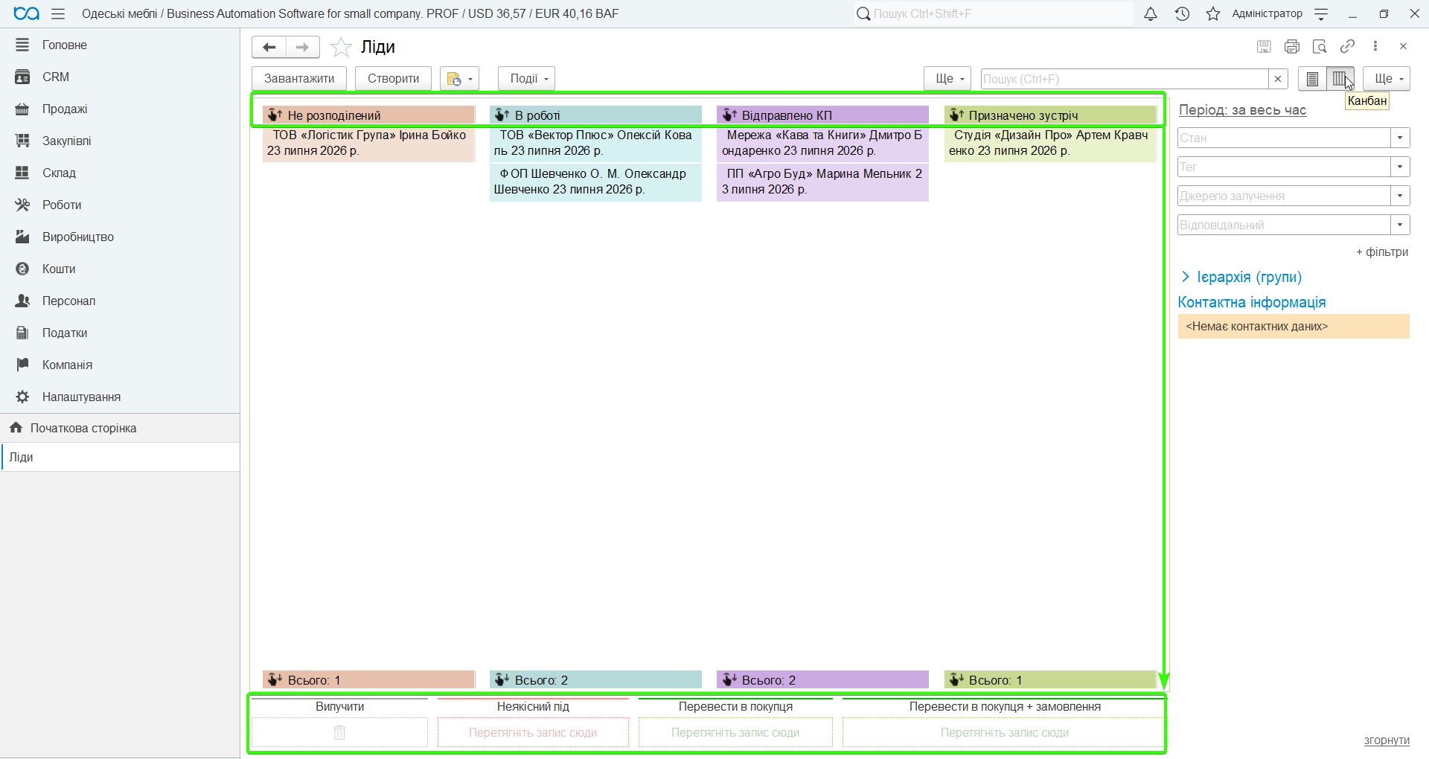Clear the lead search field with X
Screen dimensions: 1429x759
point(1278,79)
